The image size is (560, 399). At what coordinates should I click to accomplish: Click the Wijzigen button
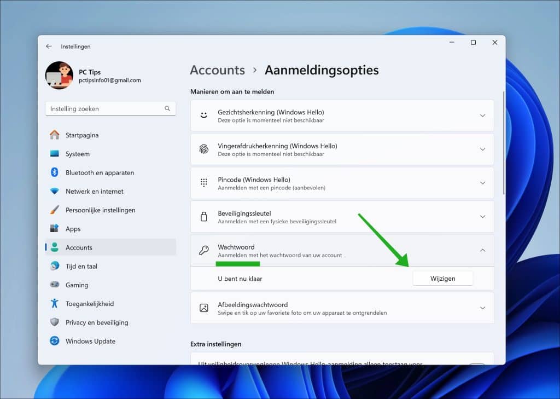pos(443,279)
